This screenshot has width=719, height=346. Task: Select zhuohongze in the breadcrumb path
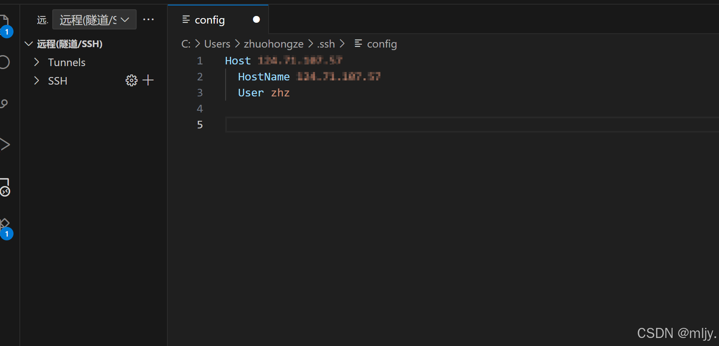click(x=273, y=44)
